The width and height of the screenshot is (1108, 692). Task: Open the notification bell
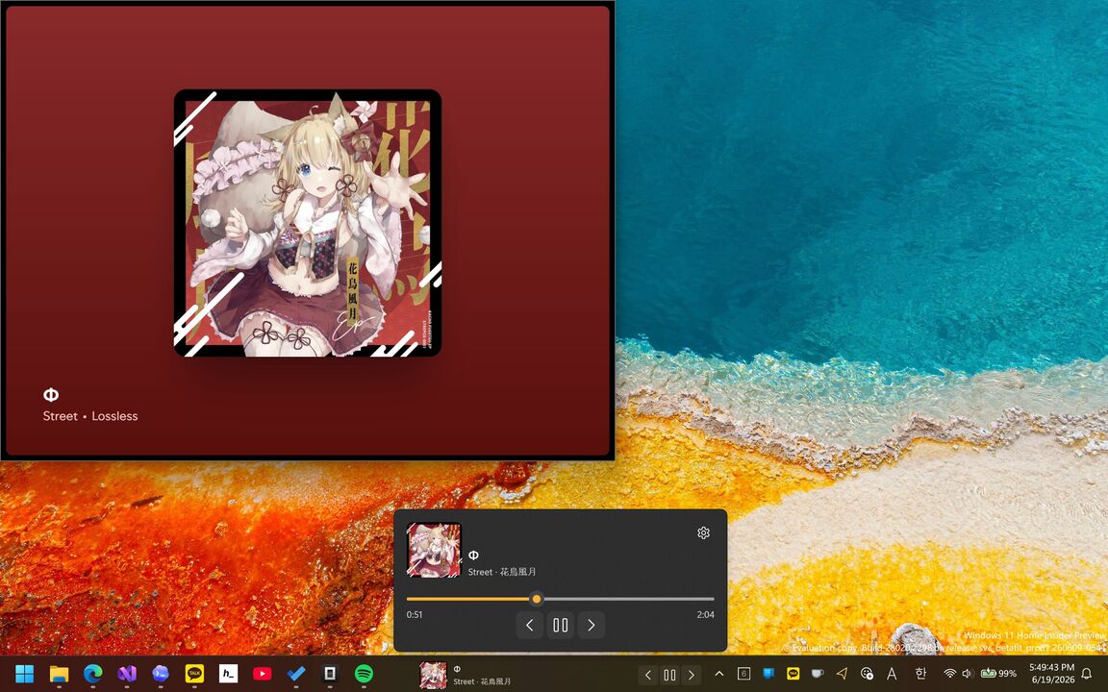(x=1087, y=674)
